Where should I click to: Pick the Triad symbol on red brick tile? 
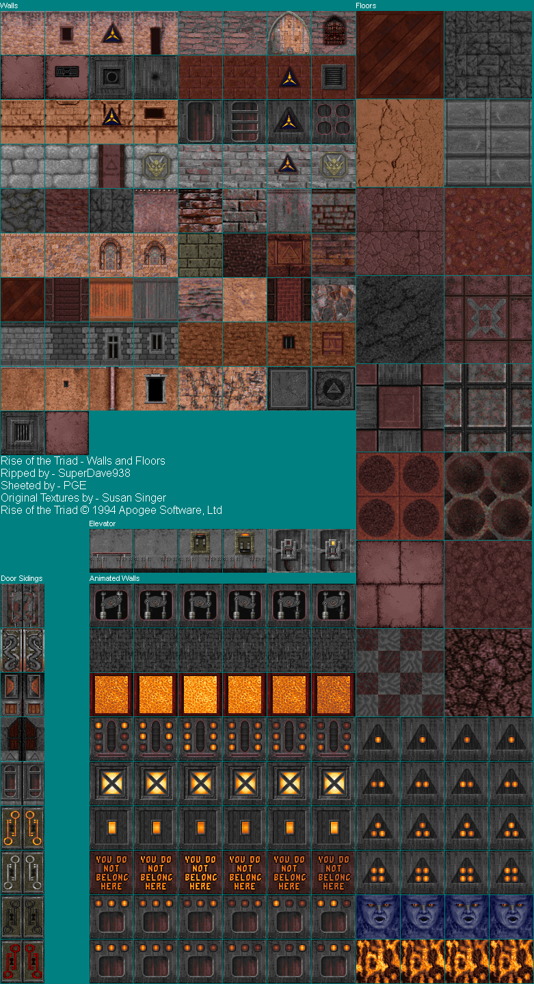[289, 77]
